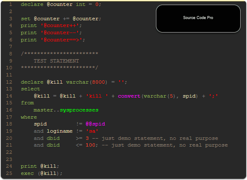The height and width of the screenshot is (180, 247).
Task: Click the ';' string literal on line 14
Action: pos(213,96)
